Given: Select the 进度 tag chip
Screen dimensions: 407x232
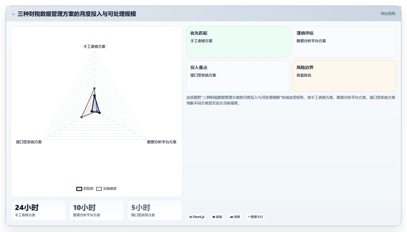Looking at the screenshot, I should [235, 217].
